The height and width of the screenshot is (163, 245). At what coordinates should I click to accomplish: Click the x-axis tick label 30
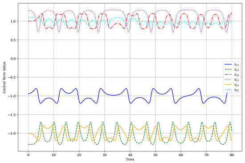point(105,155)
